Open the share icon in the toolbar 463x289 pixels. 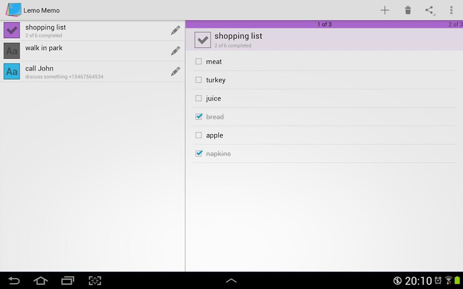(429, 10)
